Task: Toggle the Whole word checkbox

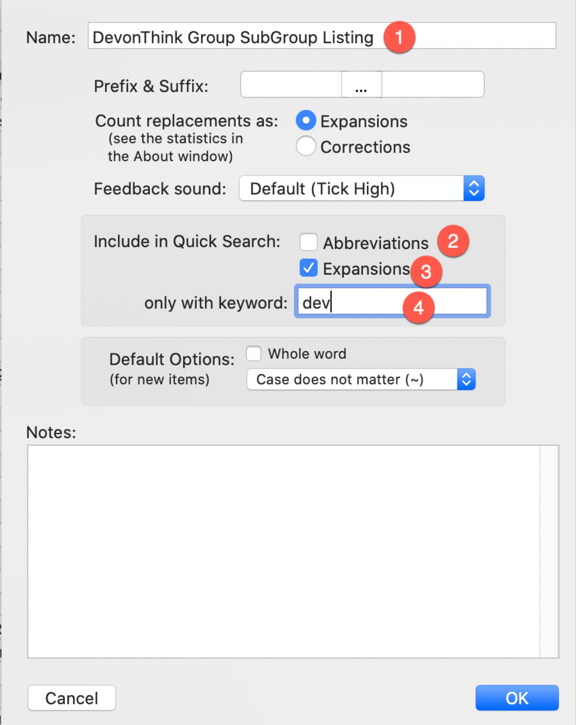Action: [x=254, y=353]
